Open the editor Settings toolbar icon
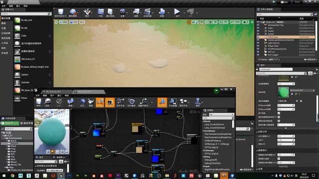Screen dimensions: 319x179 122,12
